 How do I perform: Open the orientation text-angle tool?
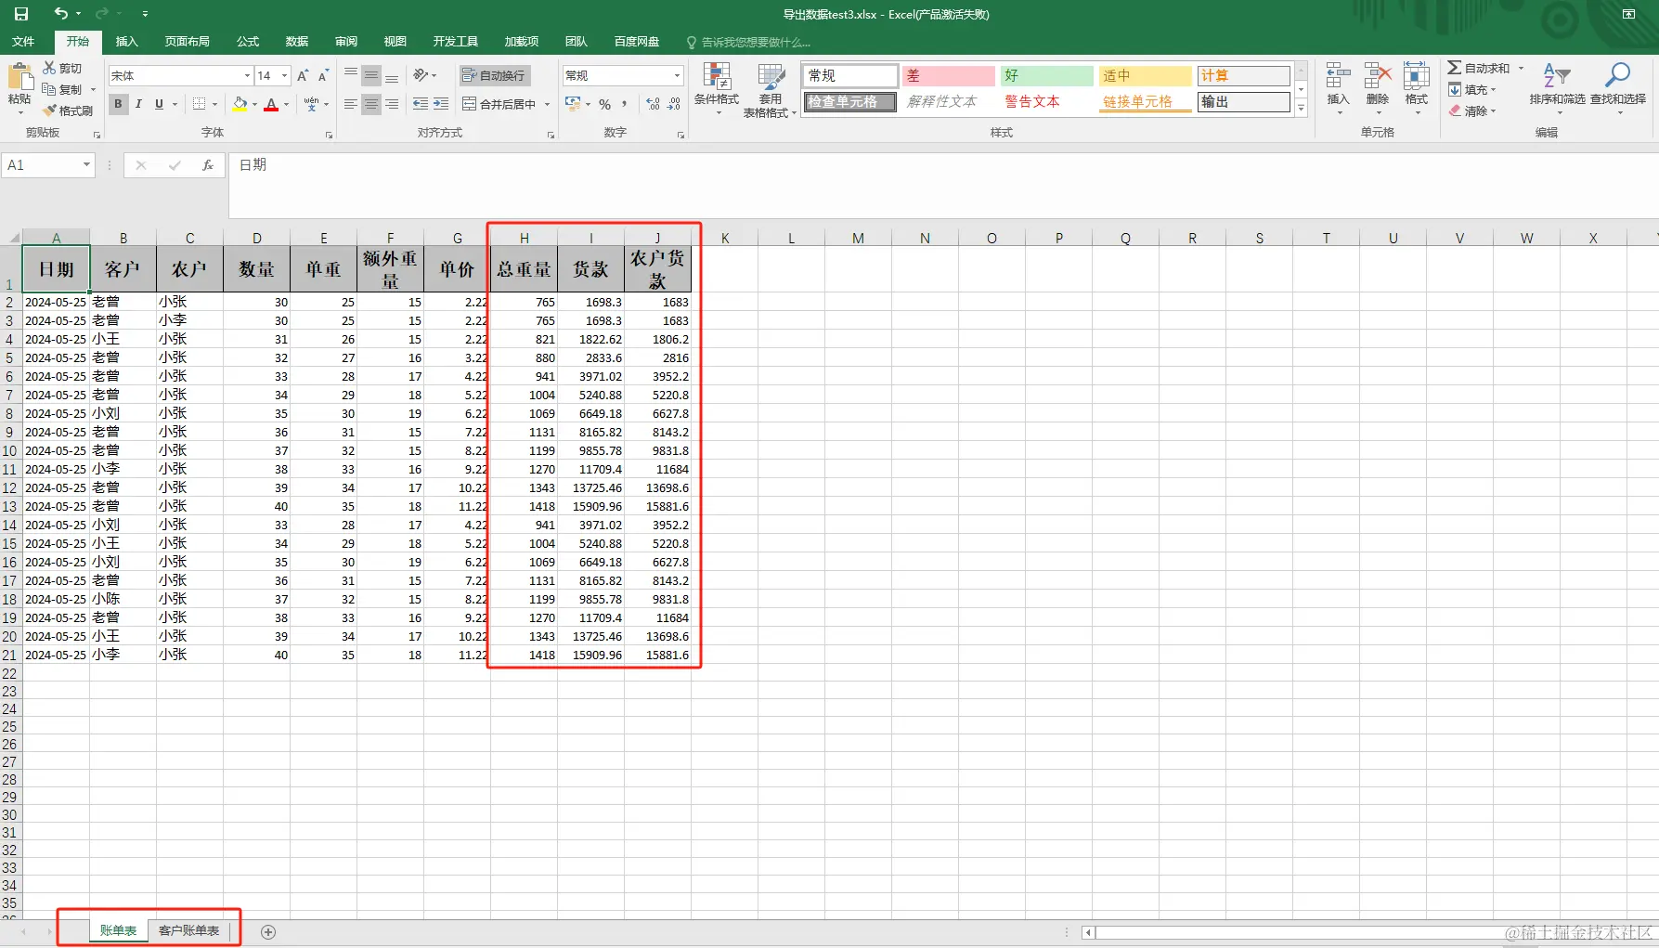point(421,75)
